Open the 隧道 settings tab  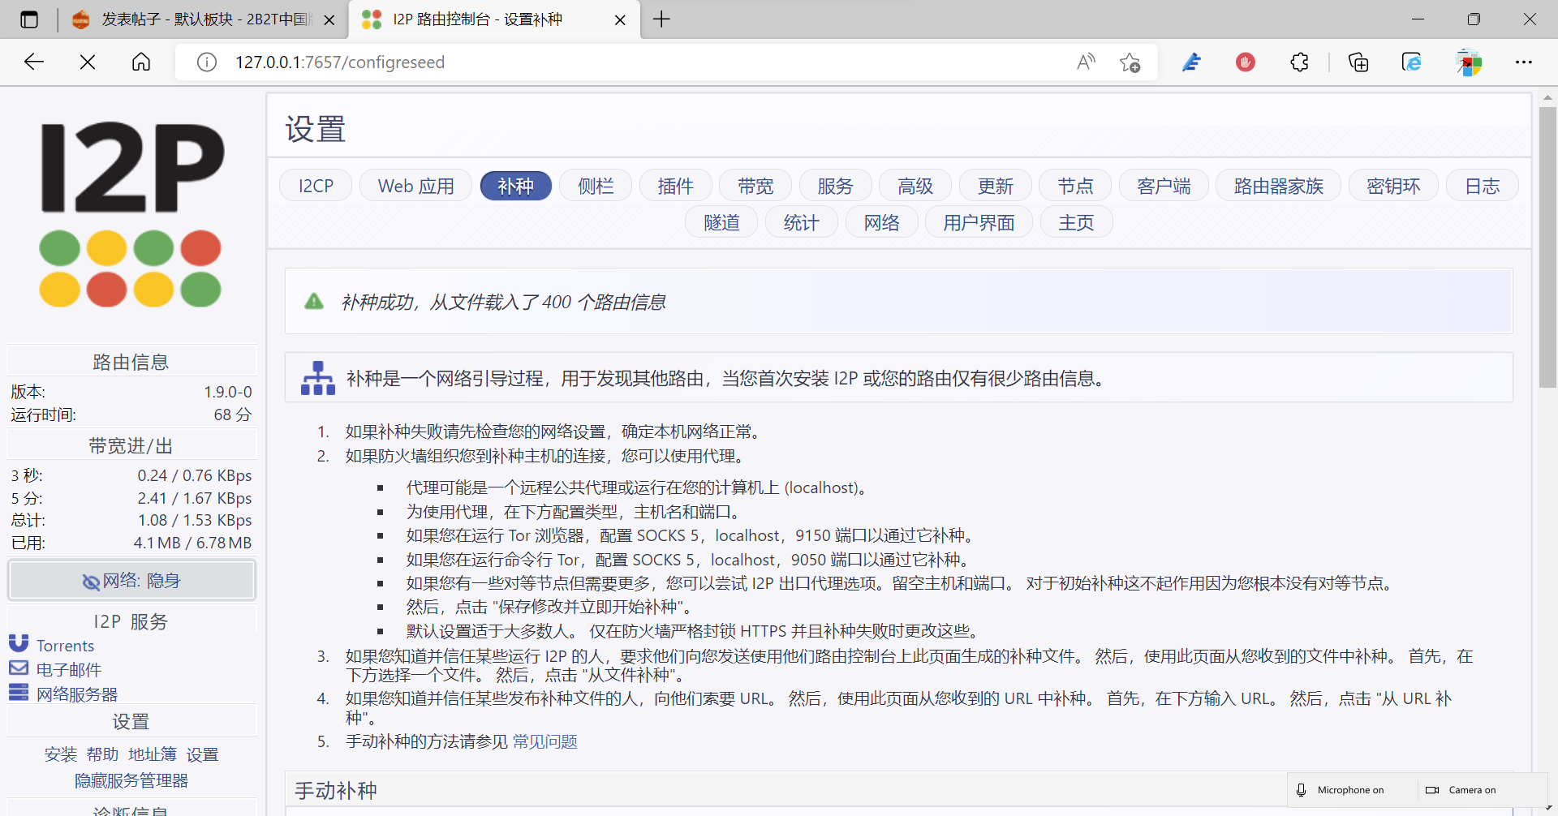pos(721,222)
